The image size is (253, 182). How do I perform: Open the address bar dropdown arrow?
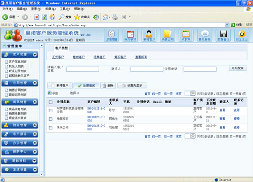tap(227, 25)
